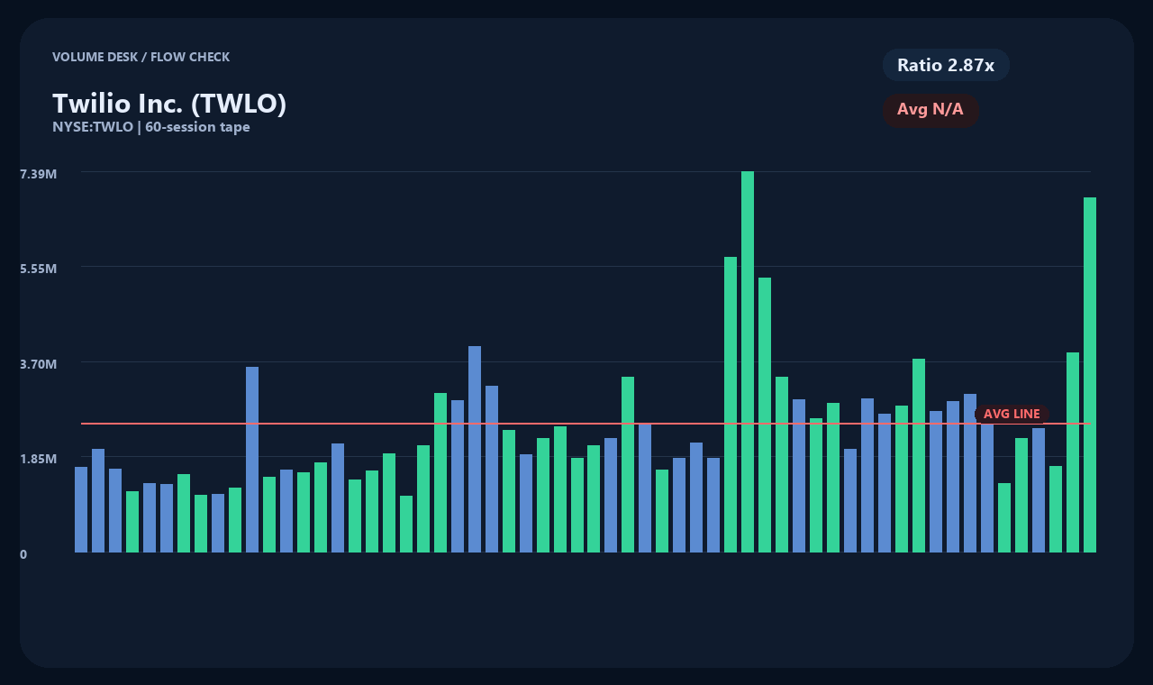
Task: Select the AVG LINE label
Action: pyautogui.click(x=1012, y=414)
